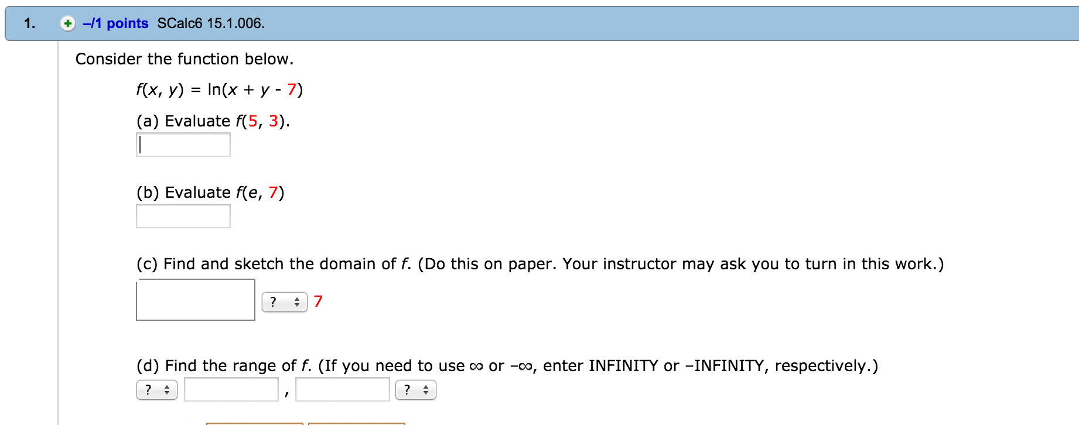Click the large answer box in part (c)
The image size is (1079, 425).
195,300
